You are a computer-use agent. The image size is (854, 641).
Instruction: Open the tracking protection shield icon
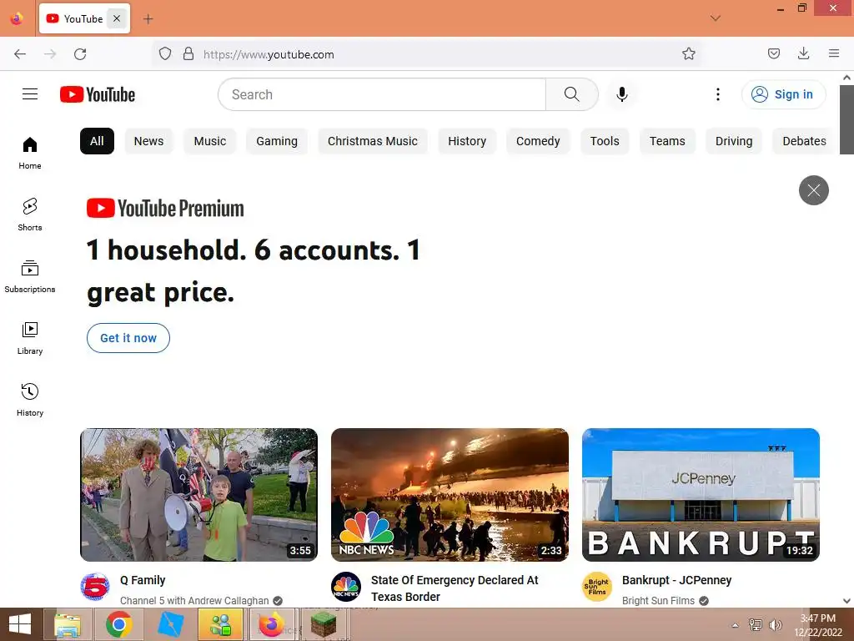(x=165, y=53)
